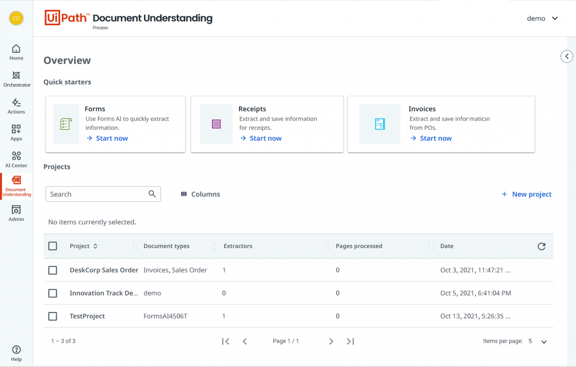Open Apps in the sidebar
This screenshot has width=576, height=367.
tap(16, 133)
